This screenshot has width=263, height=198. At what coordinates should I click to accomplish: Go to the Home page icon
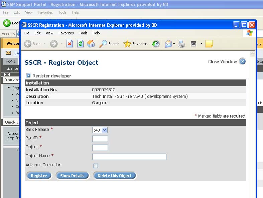point(91,44)
